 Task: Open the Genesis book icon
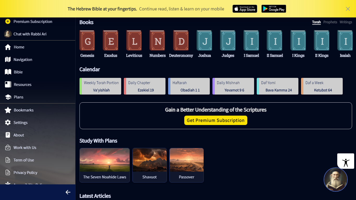(x=87, y=40)
